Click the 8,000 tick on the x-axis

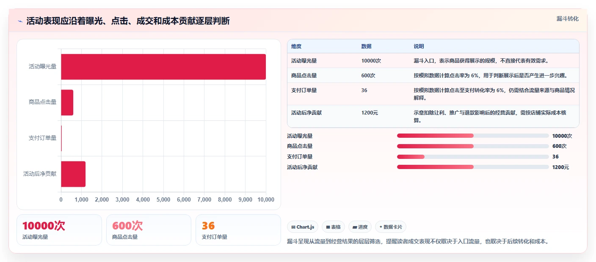(x=225, y=199)
